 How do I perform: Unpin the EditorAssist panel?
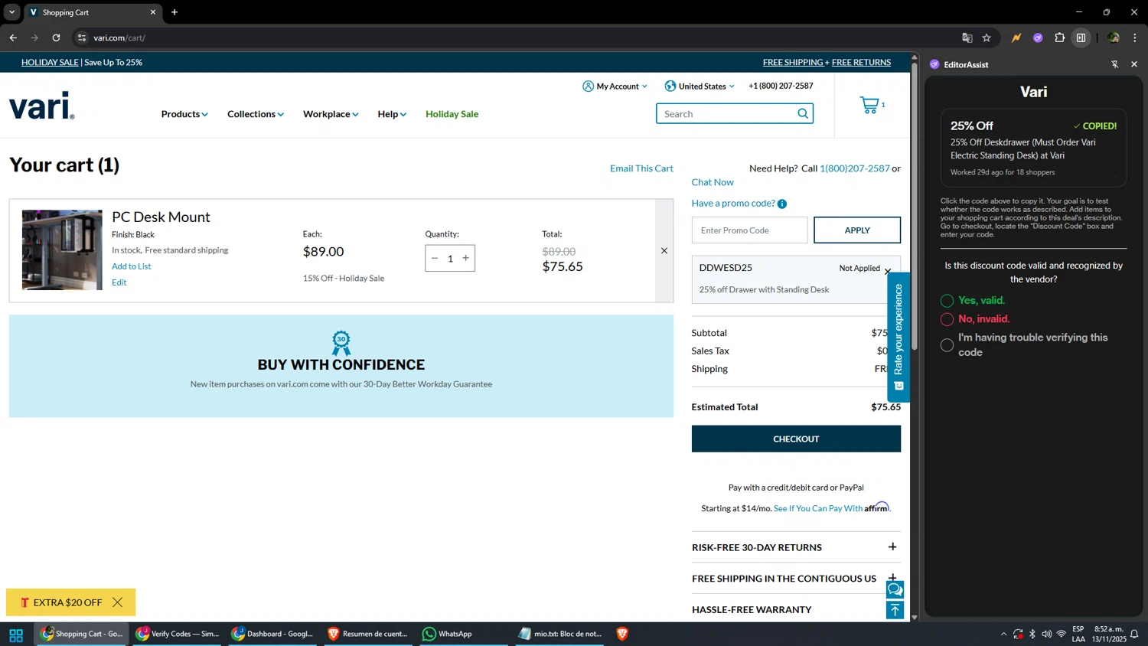(1114, 64)
